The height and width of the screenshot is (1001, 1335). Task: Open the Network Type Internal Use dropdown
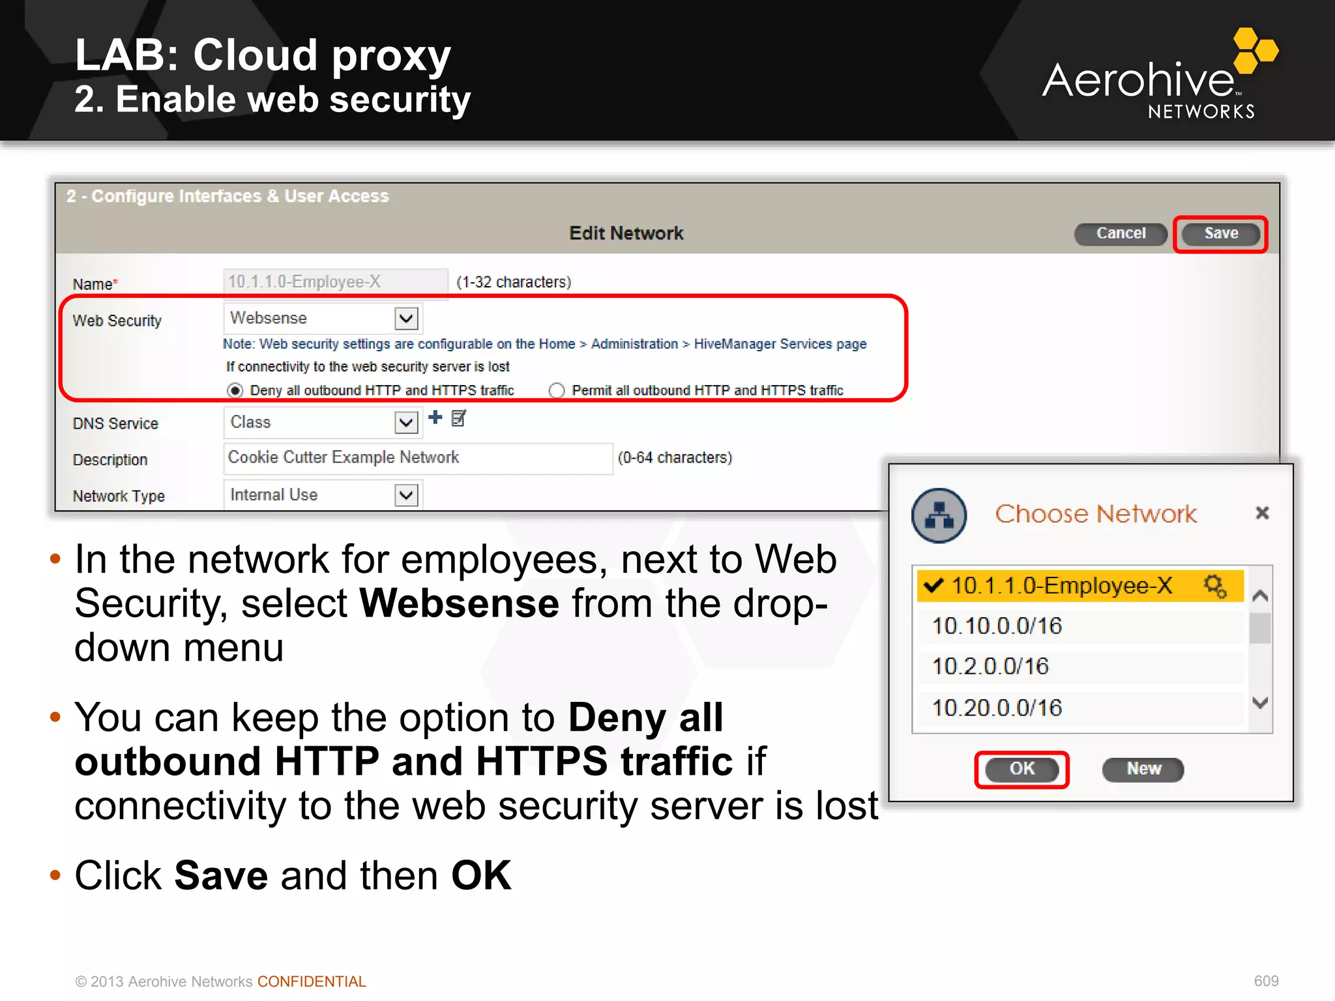pos(323,495)
